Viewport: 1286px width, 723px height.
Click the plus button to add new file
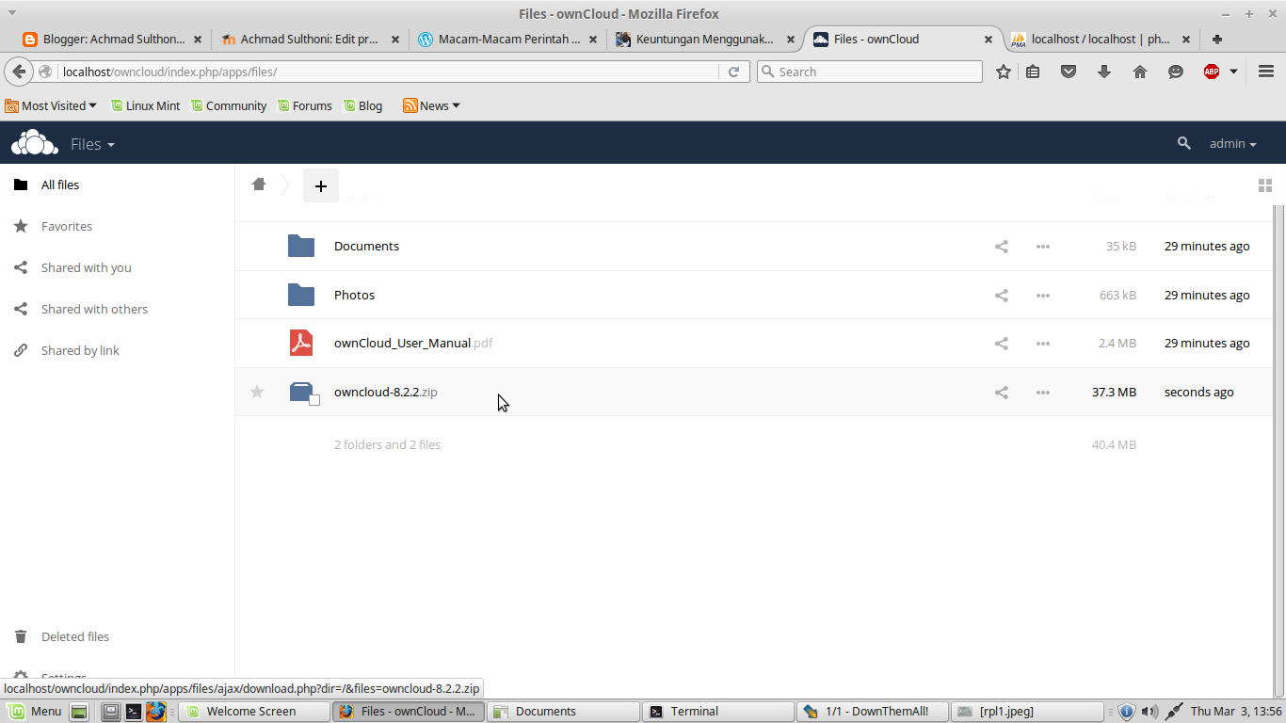click(x=320, y=186)
